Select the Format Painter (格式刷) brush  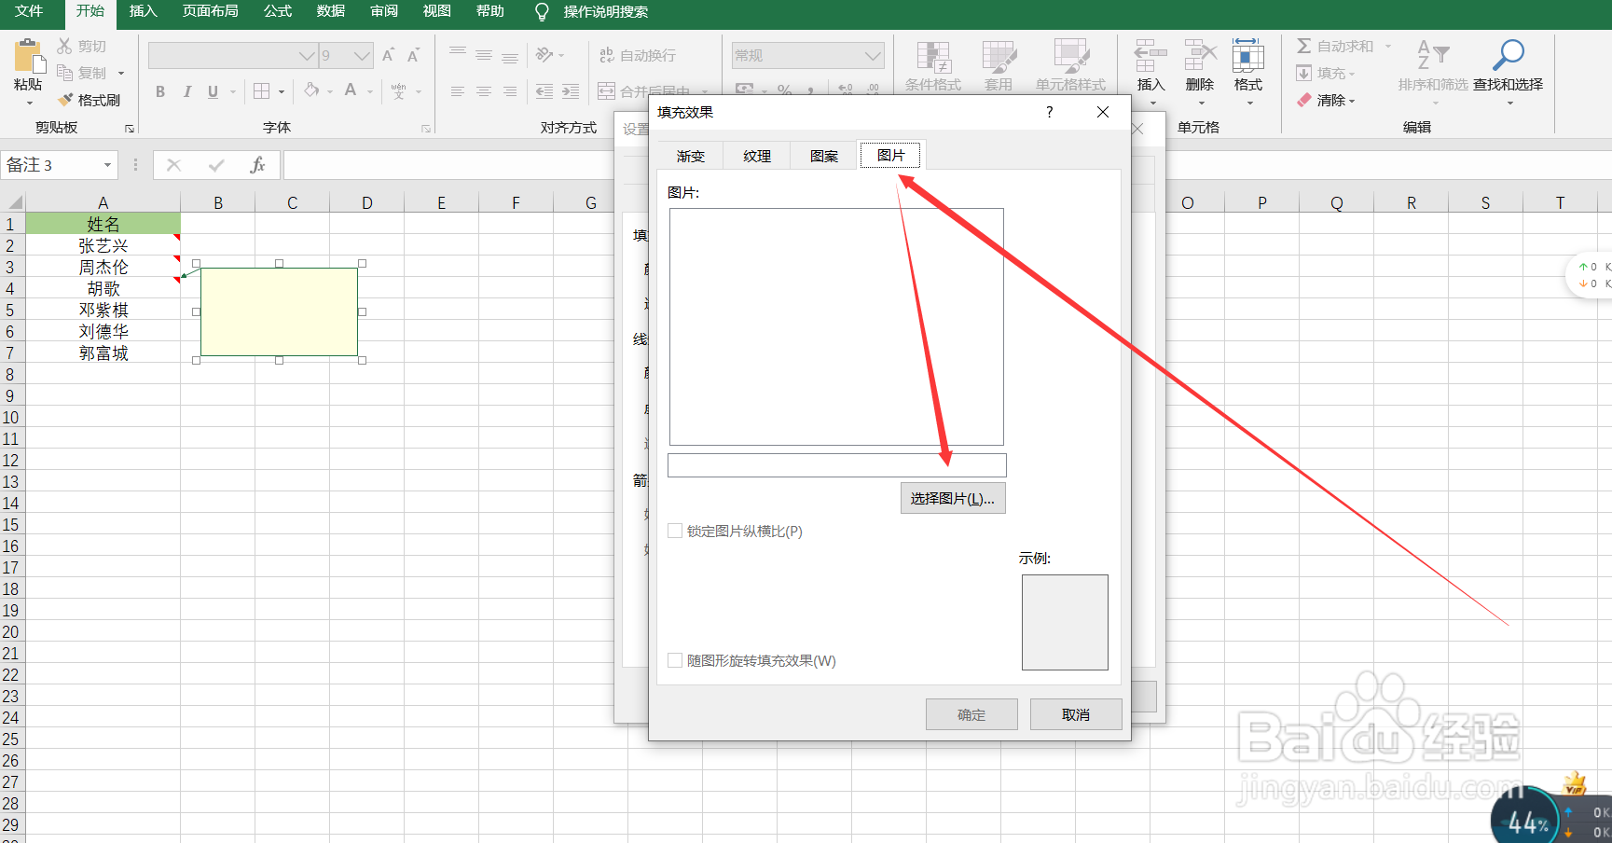pos(65,99)
